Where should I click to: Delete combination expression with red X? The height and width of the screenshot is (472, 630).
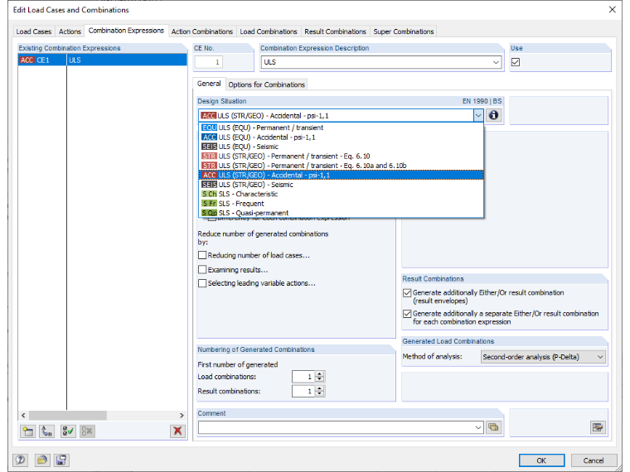pyautogui.click(x=177, y=431)
